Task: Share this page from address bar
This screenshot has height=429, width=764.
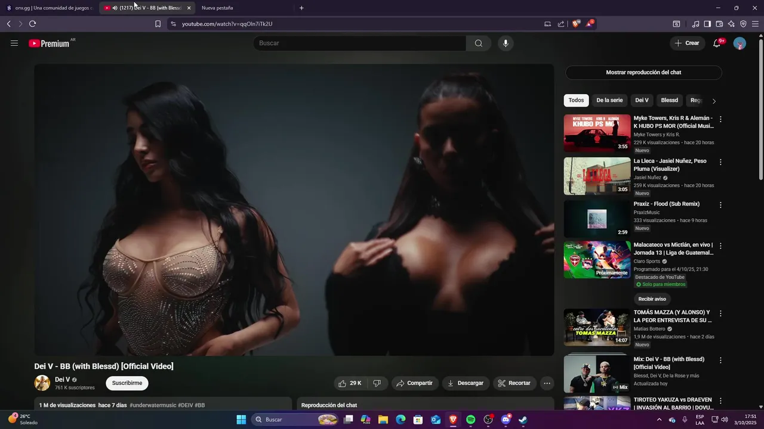Action: pos(561,24)
